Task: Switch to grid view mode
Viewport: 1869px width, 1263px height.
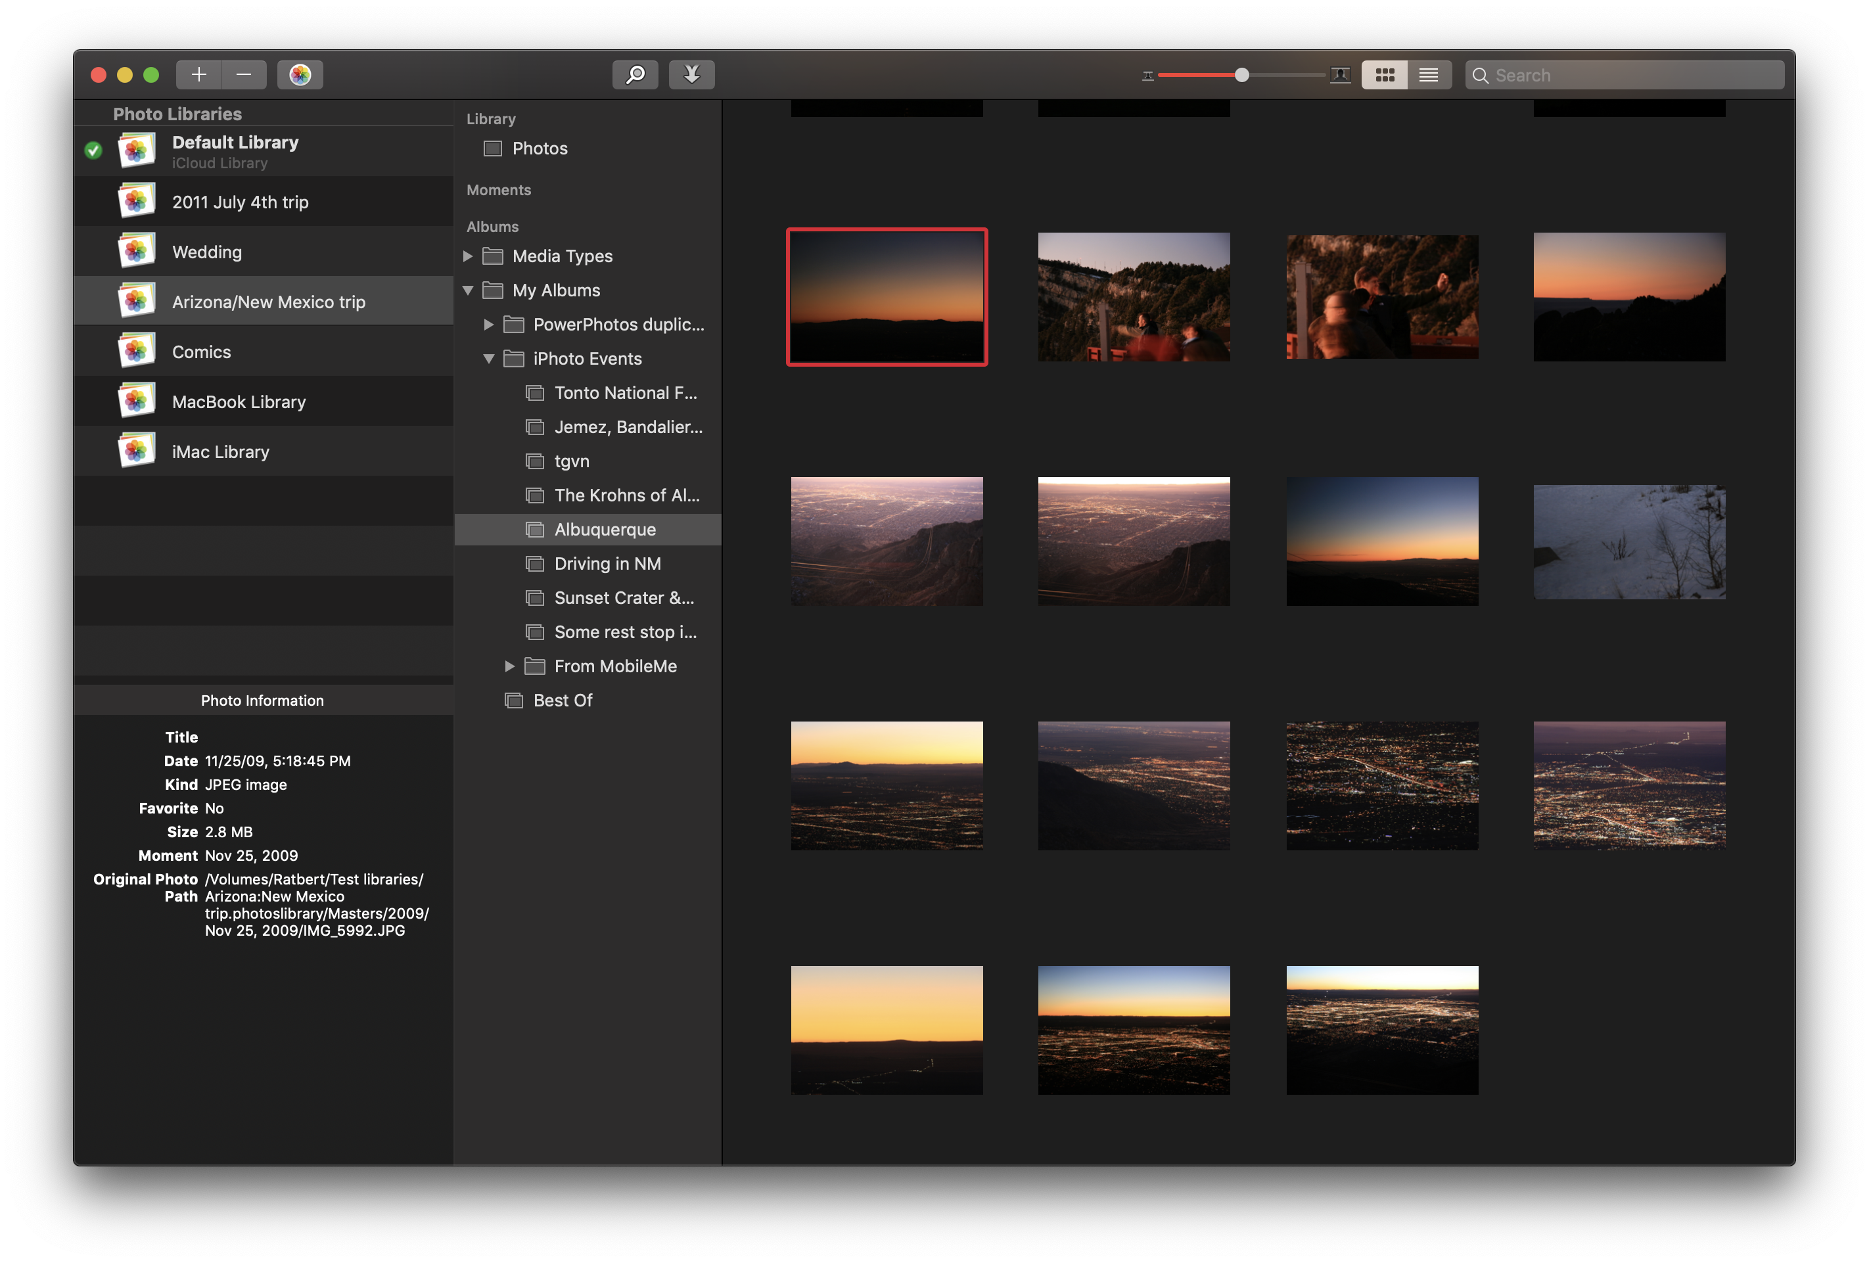Action: coord(1384,75)
